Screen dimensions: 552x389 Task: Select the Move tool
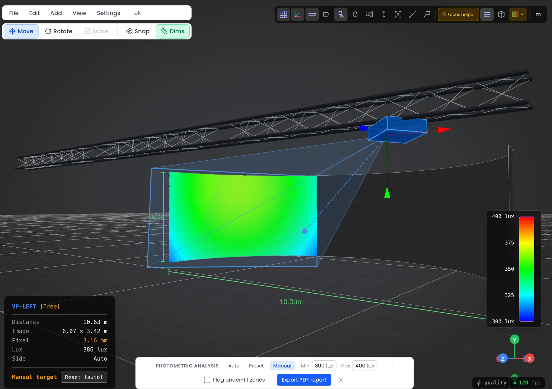21,31
